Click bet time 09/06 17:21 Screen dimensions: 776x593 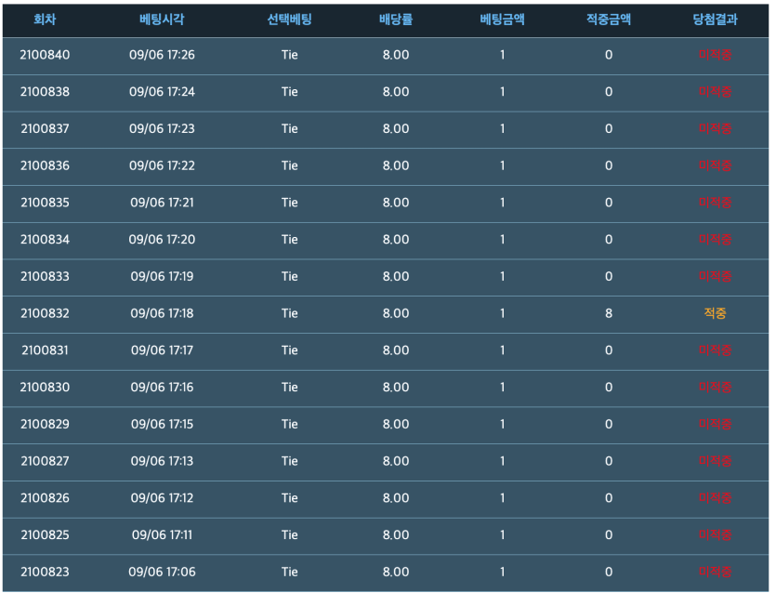pyautogui.click(x=162, y=203)
